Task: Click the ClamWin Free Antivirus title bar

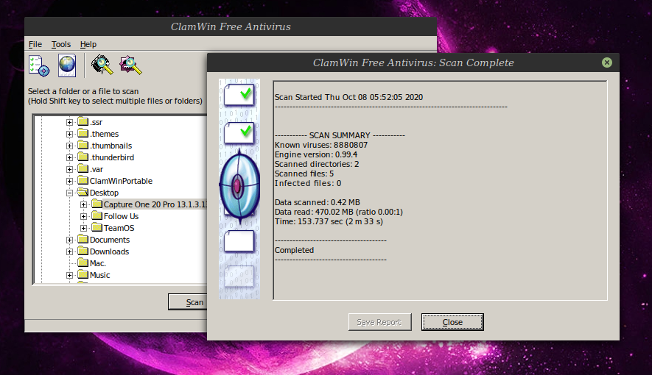Action: click(x=231, y=26)
